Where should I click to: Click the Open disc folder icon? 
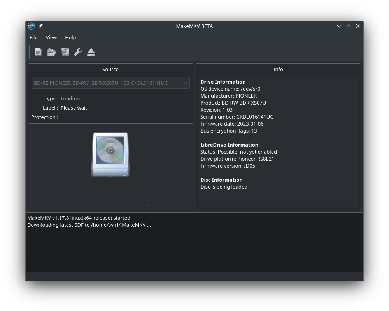pos(52,52)
